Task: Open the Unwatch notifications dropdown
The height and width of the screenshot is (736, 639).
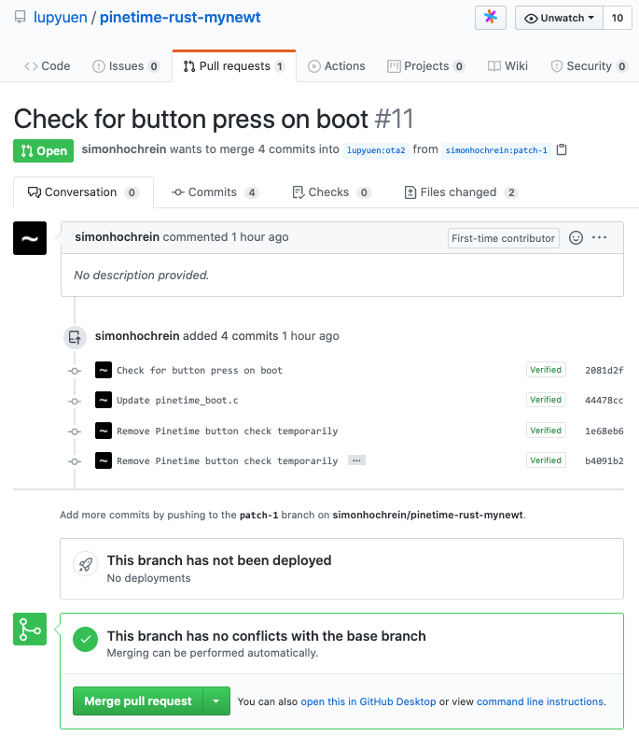Action: tap(560, 18)
